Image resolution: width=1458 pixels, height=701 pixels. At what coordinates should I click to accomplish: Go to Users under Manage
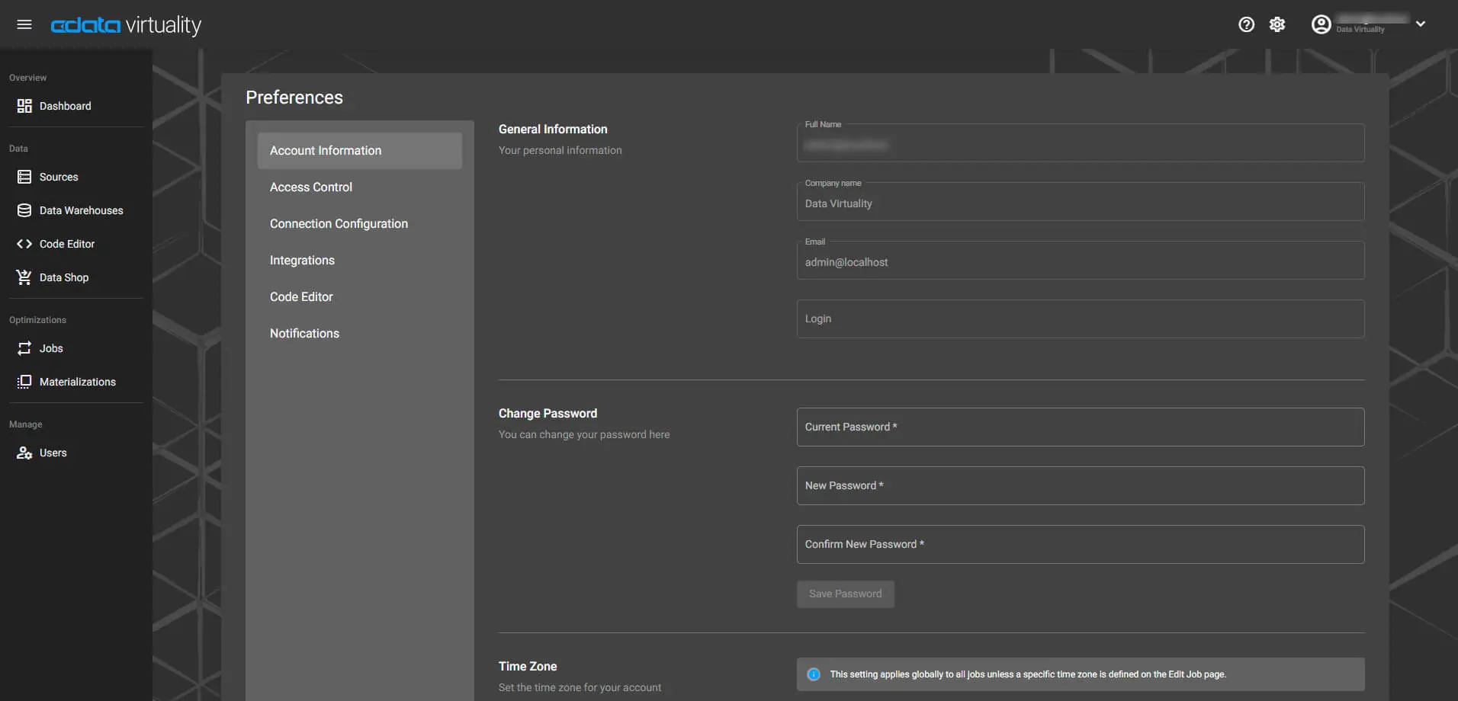coord(53,453)
